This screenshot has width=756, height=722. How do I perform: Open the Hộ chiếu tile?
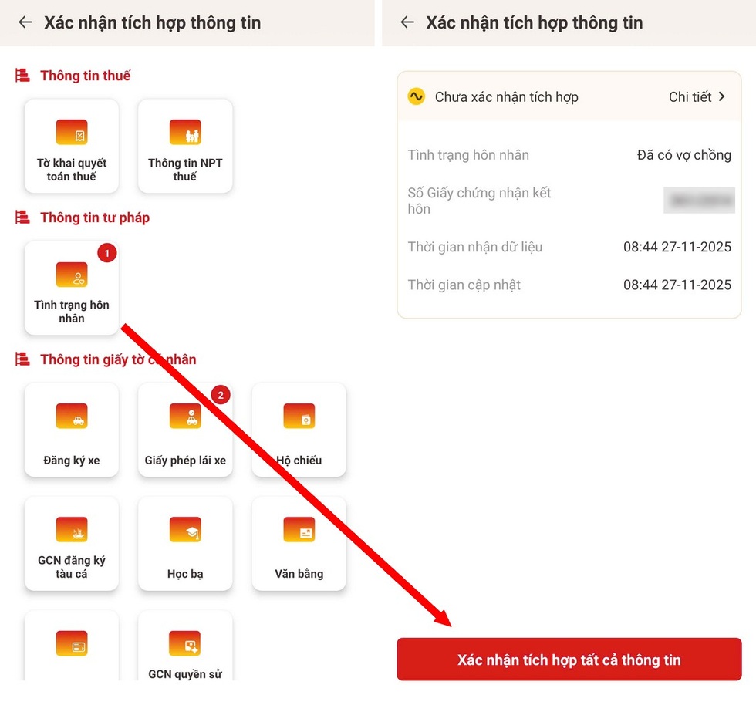[x=299, y=430]
